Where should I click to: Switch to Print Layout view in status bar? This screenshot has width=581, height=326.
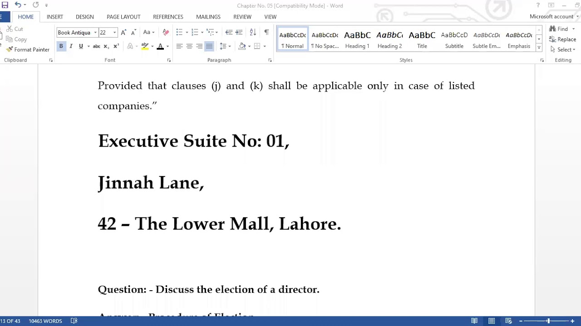tap(492, 321)
